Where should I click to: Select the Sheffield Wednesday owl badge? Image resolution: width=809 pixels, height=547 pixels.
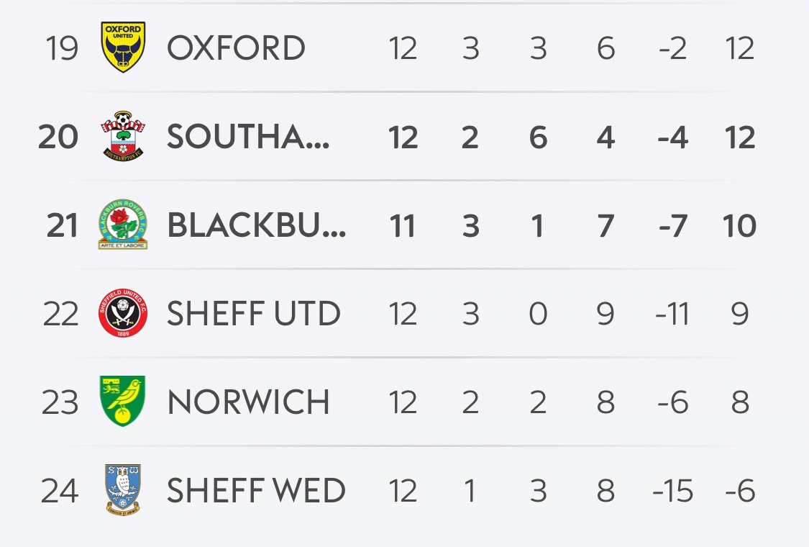coord(122,490)
